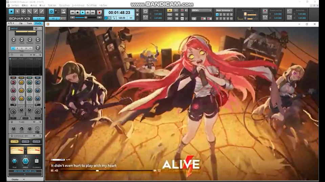The image size is (325, 182).
Task: Click the 4/4 meter field
Action: point(131,18)
